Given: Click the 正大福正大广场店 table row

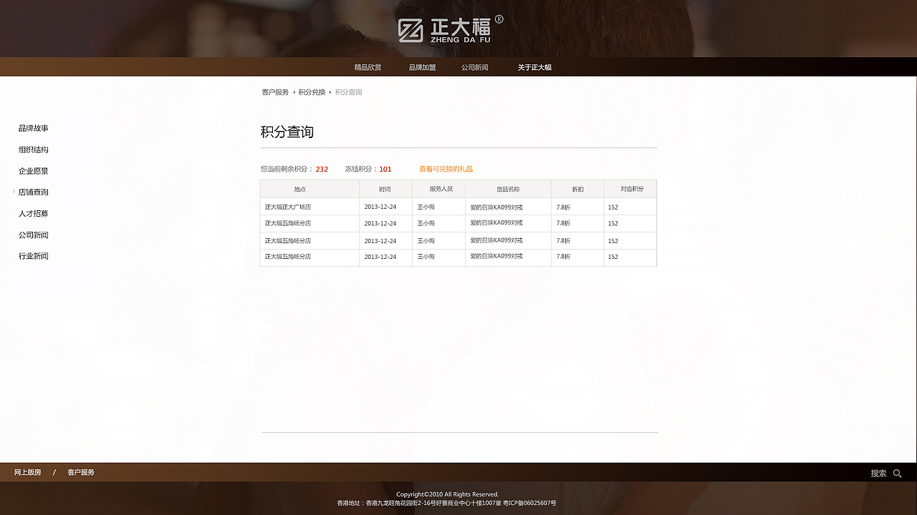Looking at the screenshot, I should pyautogui.click(x=309, y=206).
